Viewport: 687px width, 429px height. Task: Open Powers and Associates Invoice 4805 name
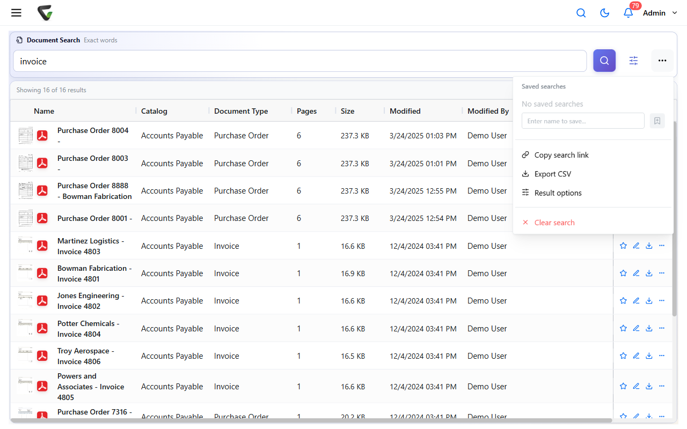point(91,387)
